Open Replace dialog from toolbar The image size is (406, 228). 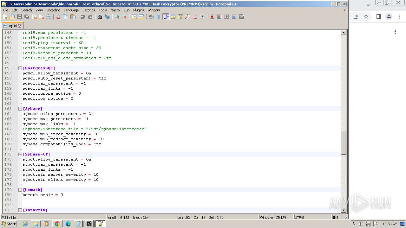[x=107, y=17]
